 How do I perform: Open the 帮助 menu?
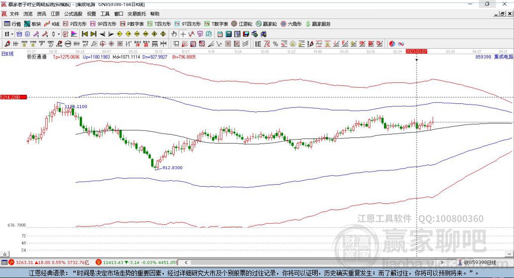pos(155,14)
